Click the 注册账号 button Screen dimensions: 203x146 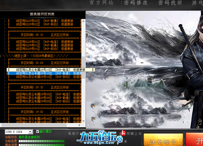[163, 140]
